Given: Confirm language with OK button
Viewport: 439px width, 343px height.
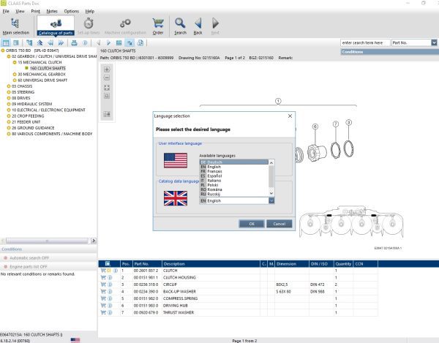Looking at the screenshot, I should click(251, 223).
